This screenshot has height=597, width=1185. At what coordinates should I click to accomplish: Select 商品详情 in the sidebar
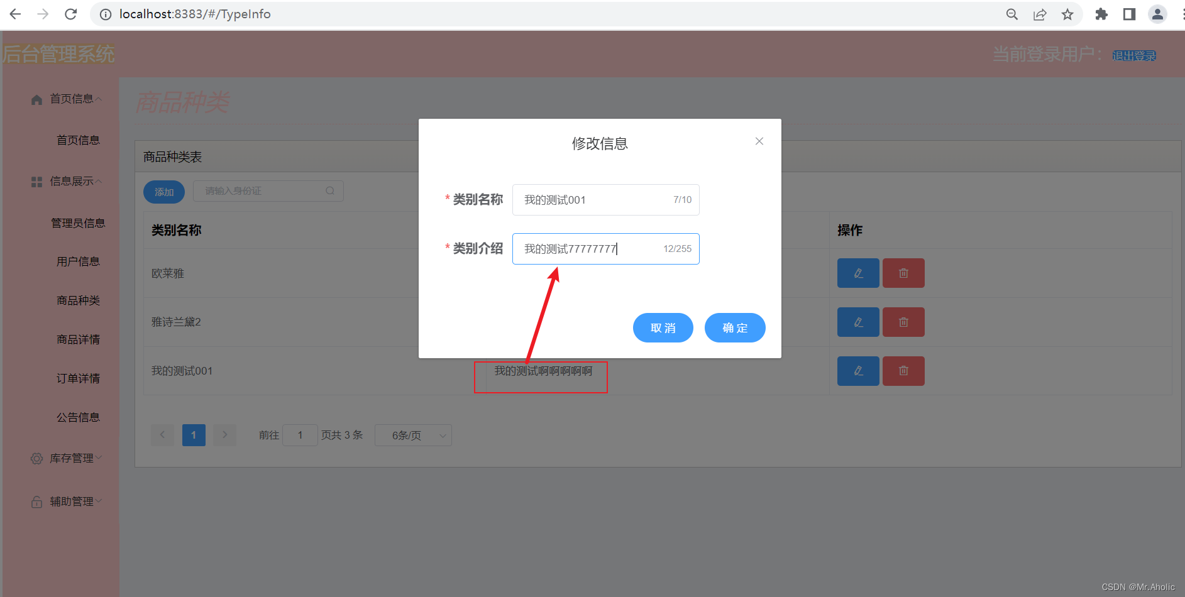(x=78, y=339)
